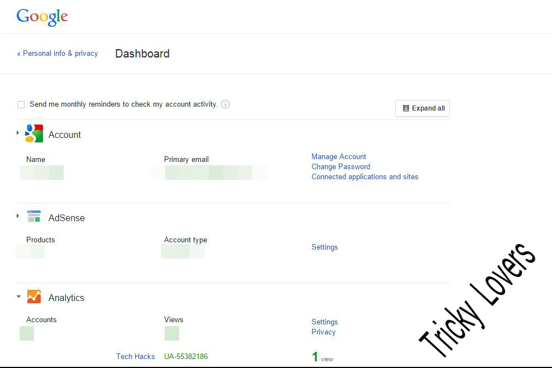Screen dimensions: 552x368
Task: Click the 1 view count
Action: click(x=322, y=357)
